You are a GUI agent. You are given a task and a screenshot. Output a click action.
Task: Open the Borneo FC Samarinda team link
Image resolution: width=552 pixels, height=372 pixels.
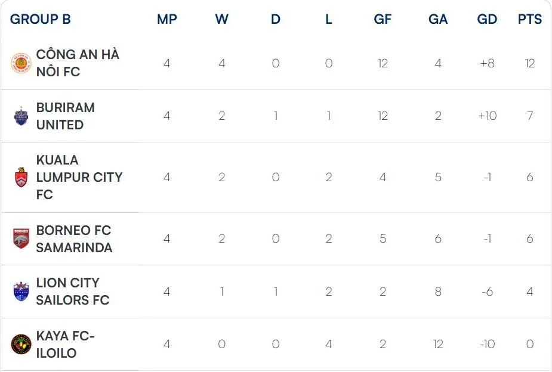74,238
